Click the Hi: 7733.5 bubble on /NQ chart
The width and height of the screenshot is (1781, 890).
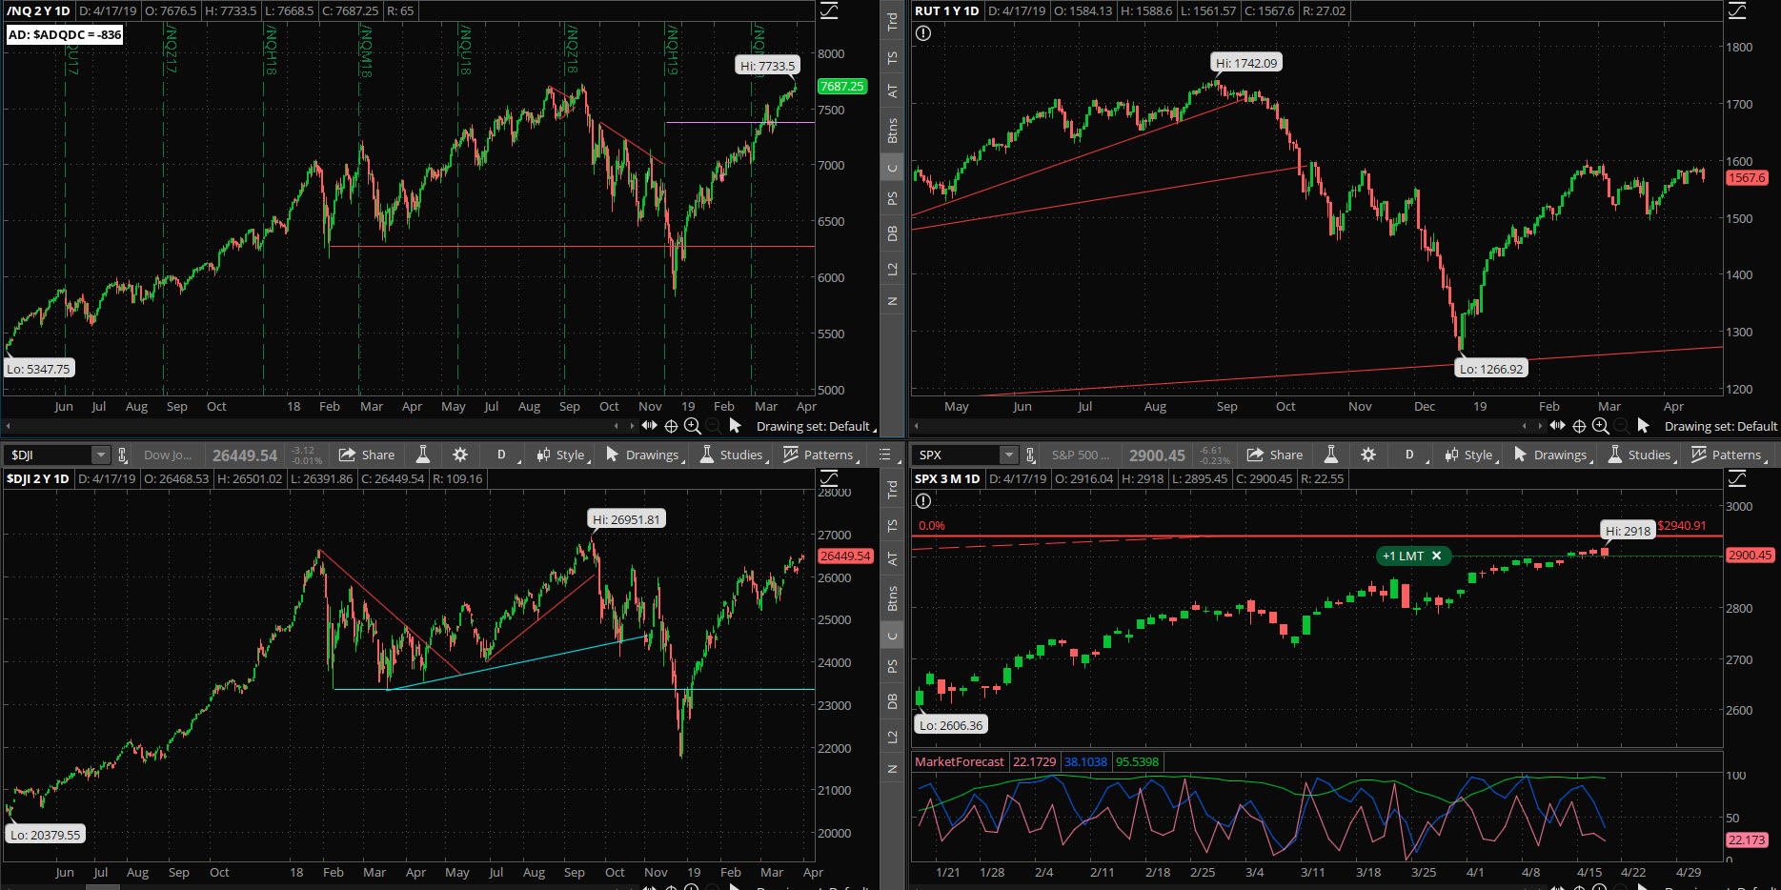click(767, 66)
